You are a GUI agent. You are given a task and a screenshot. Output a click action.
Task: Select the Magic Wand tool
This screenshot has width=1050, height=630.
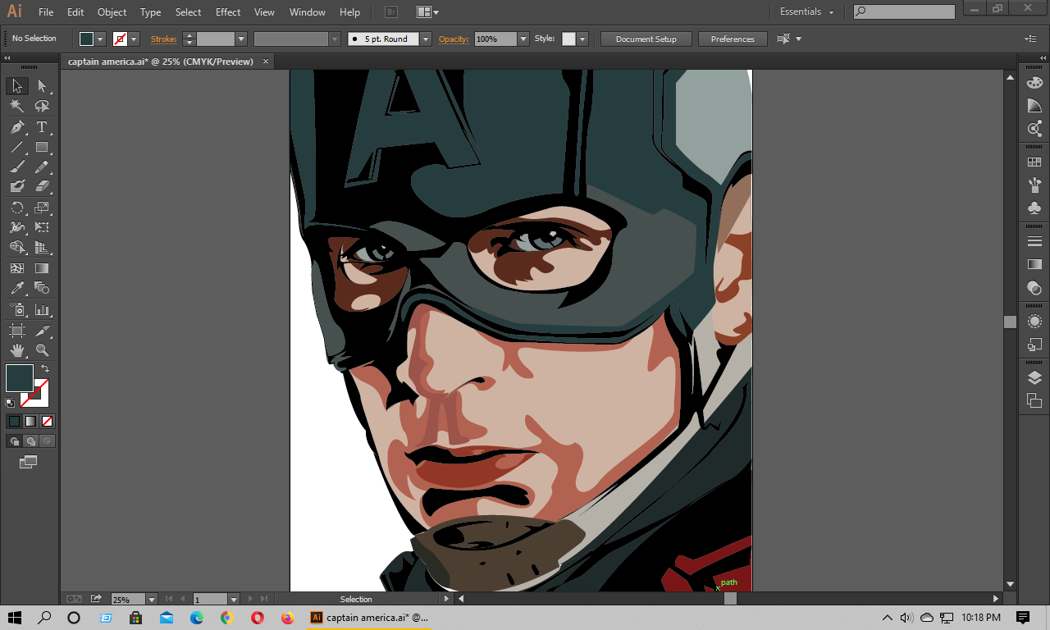point(16,107)
